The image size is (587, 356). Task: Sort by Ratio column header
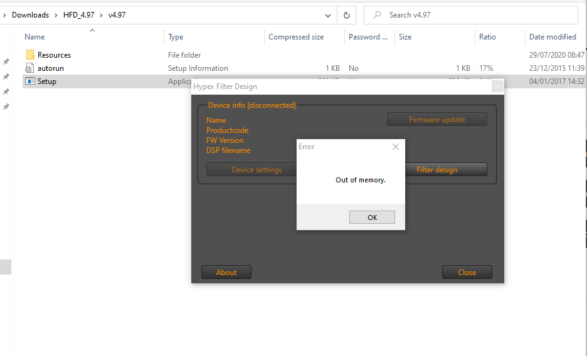[487, 36]
